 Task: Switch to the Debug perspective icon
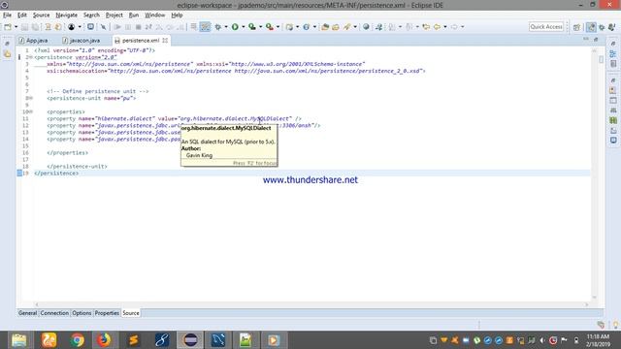click(x=602, y=27)
